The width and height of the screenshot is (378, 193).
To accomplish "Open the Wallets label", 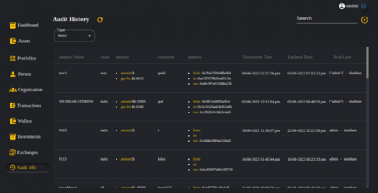I will pyautogui.click(x=25, y=121).
